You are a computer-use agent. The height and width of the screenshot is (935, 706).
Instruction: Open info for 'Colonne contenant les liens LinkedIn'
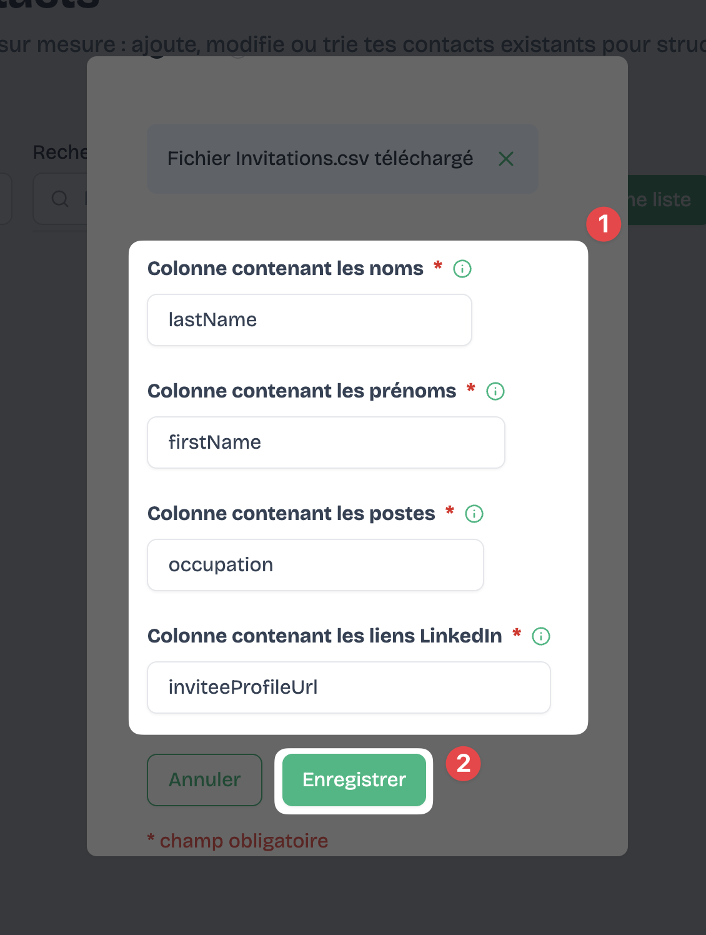[540, 636]
